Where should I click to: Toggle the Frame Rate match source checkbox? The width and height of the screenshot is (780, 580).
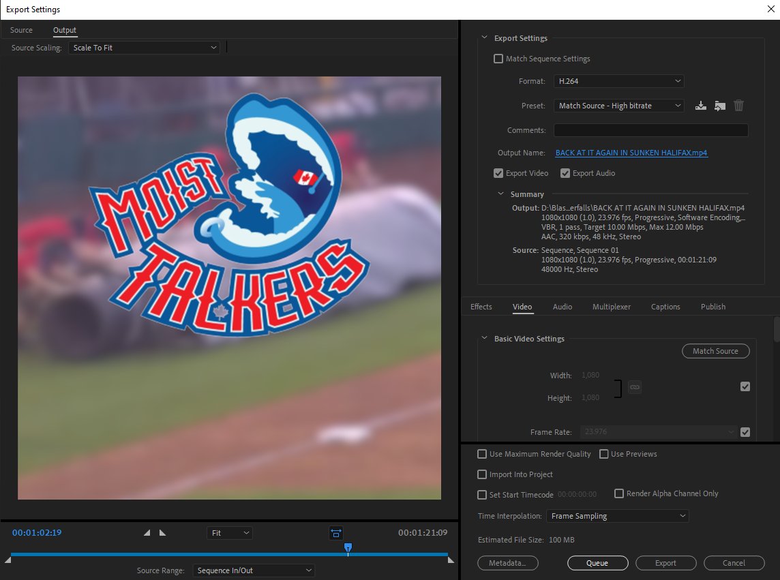point(745,432)
